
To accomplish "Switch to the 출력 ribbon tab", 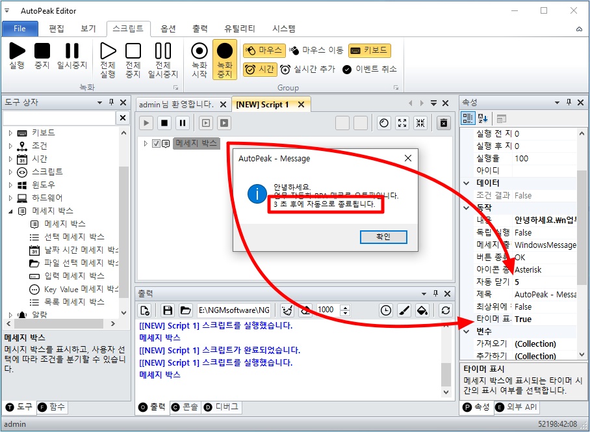I will point(200,29).
